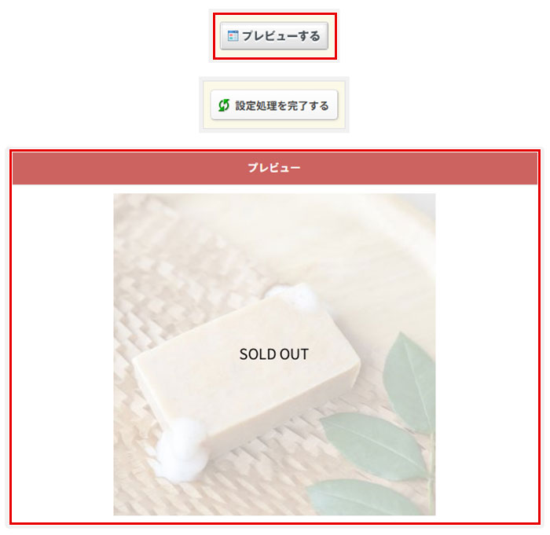This screenshot has width=550, height=535.
Task: Click the layout icon on the preview button
Action: point(233,36)
